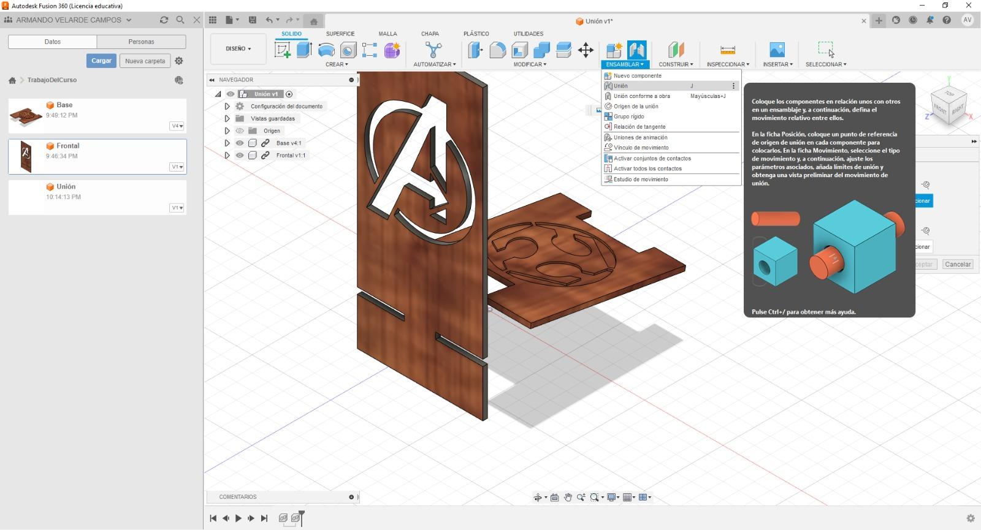Viewport: 981px width, 530px height.
Task: Hide the Base v4:1 component
Action: coord(240,143)
